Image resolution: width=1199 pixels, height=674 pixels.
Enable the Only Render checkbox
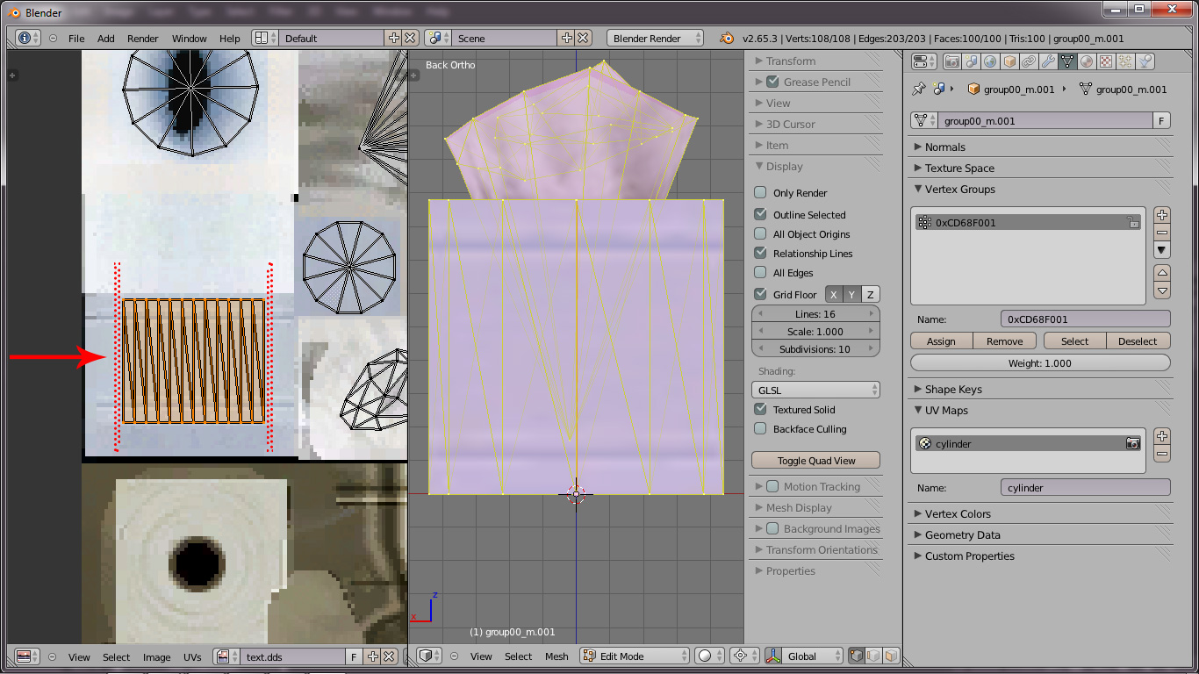[760, 193]
